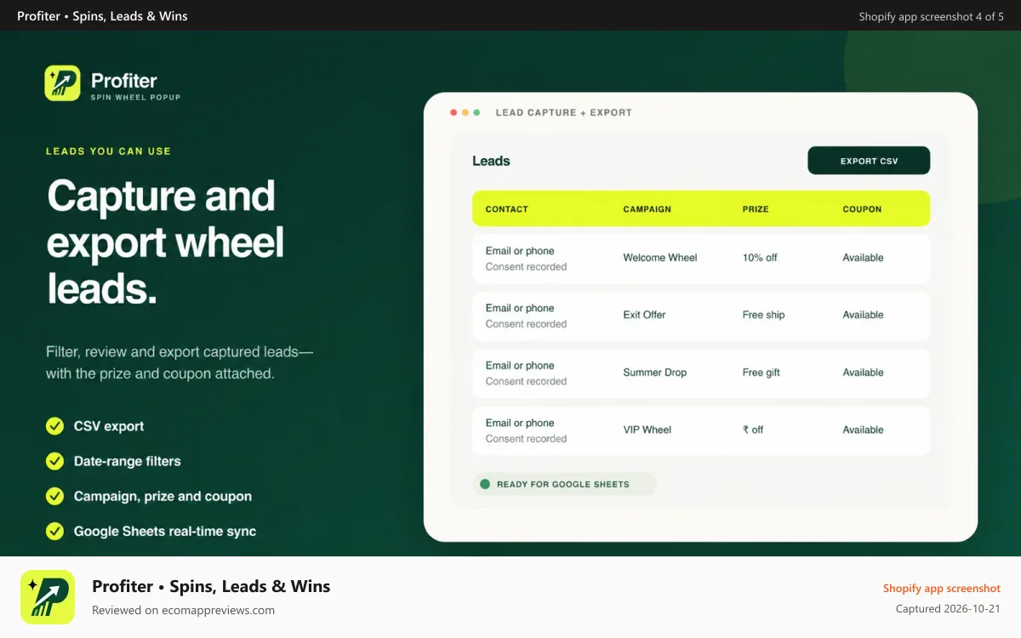Screen dimensions: 1021x638
Task: Click the CSV export feature text
Action: (x=109, y=426)
